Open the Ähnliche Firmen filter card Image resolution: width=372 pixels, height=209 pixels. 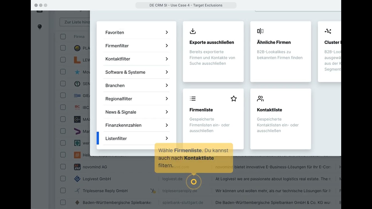pos(281,51)
